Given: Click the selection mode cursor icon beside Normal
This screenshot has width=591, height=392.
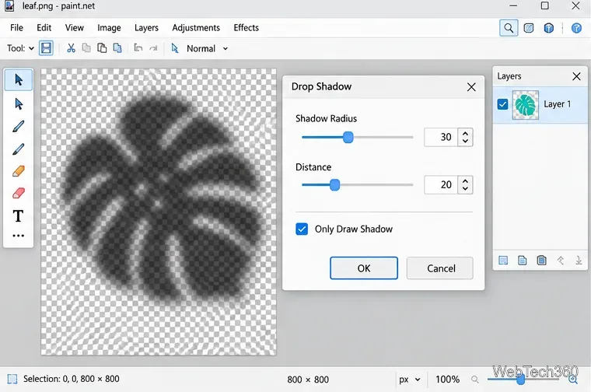Looking at the screenshot, I should [x=175, y=48].
